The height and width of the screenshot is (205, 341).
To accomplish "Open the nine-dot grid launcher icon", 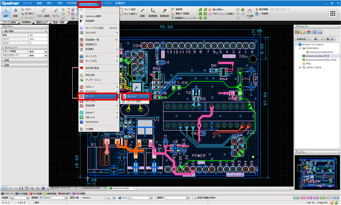I will tap(332, 13).
